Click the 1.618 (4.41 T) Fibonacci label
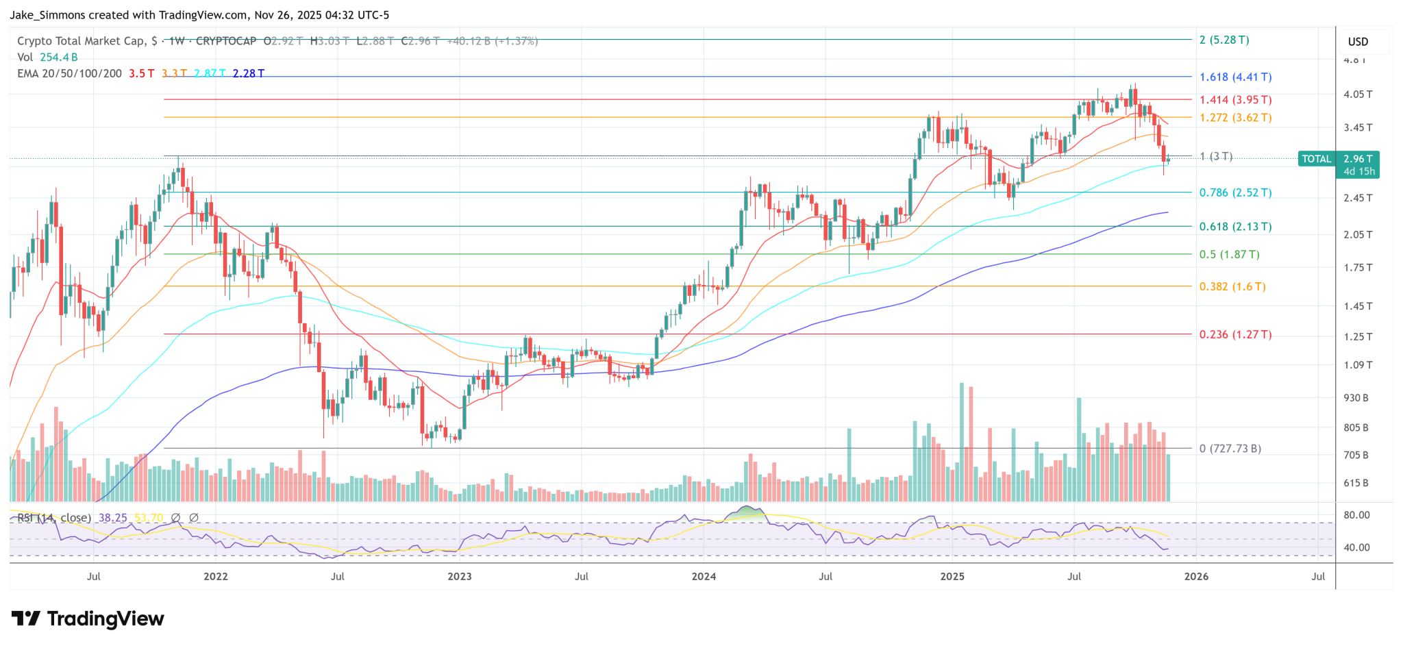The width and height of the screenshot is (1403, 648). tap(1234, 77)
